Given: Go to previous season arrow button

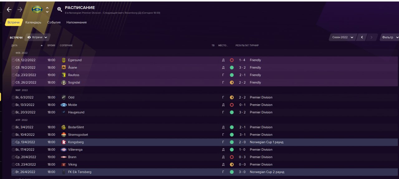Looking at the screenshot, I should click(362, 37).
